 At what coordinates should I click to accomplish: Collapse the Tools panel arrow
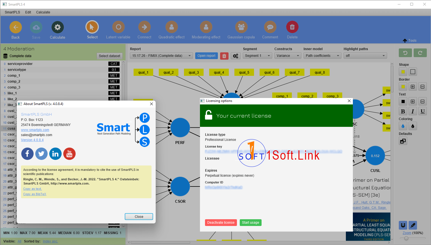pyautogui.click(x=405, y=41)
